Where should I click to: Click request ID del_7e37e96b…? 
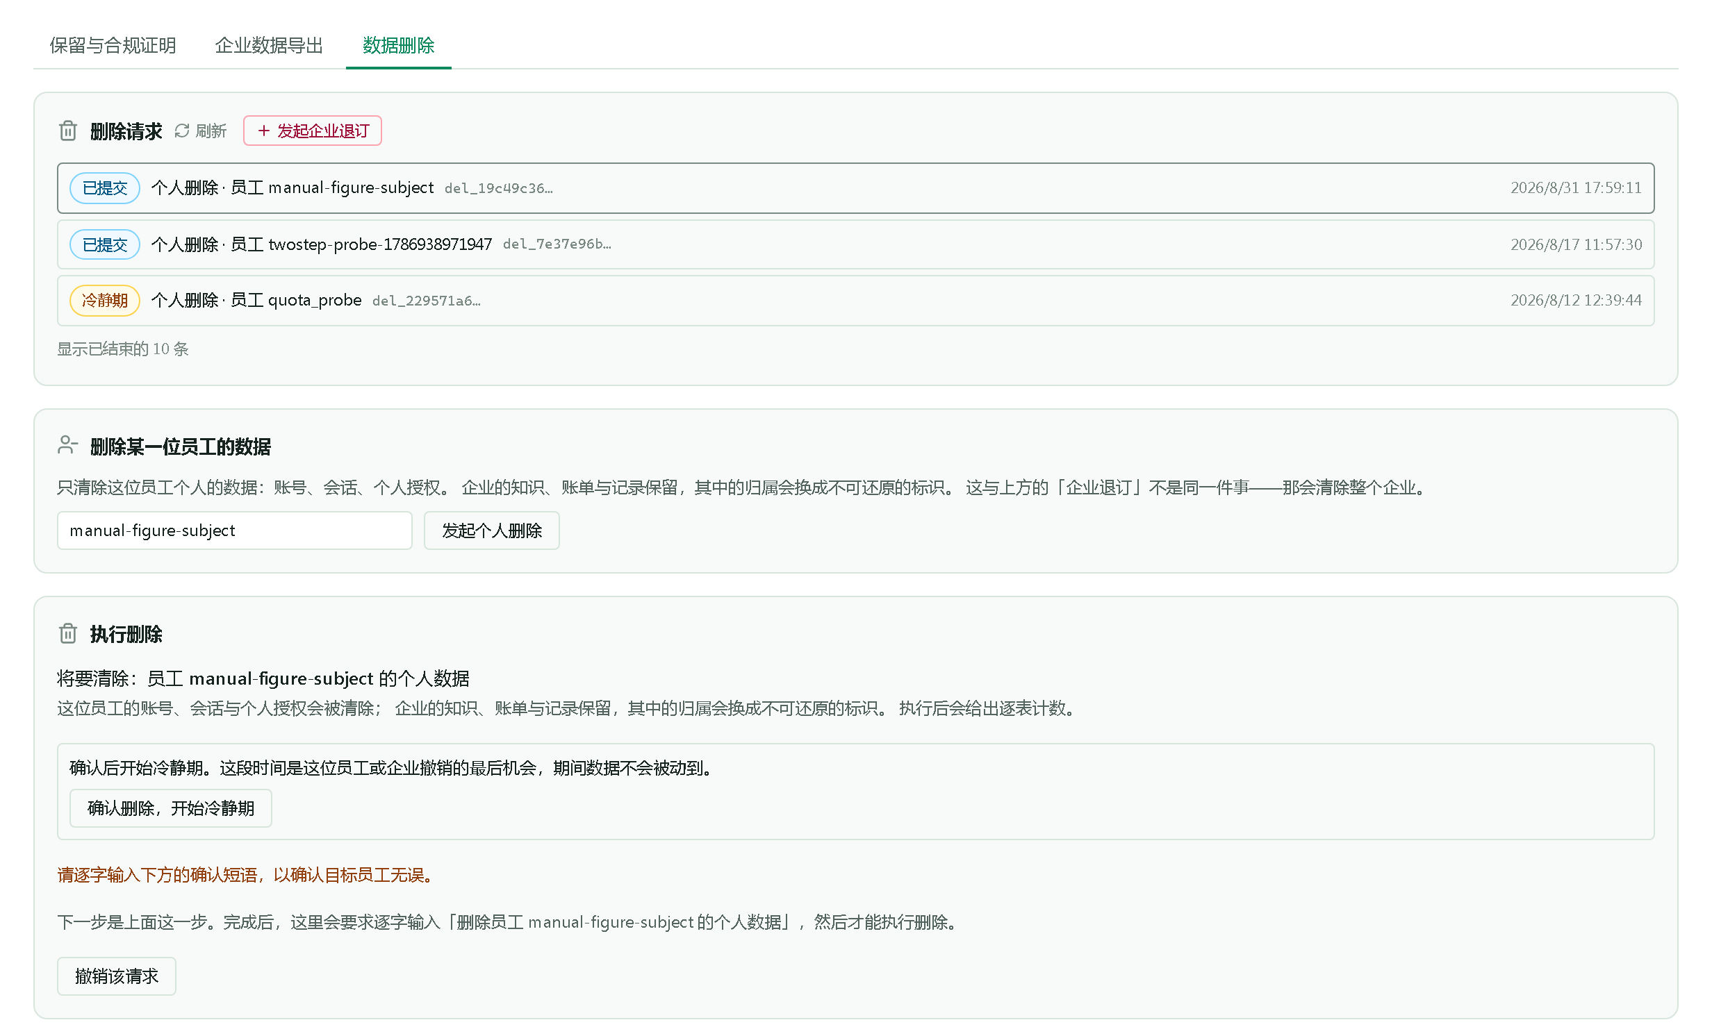pos(557,244)
